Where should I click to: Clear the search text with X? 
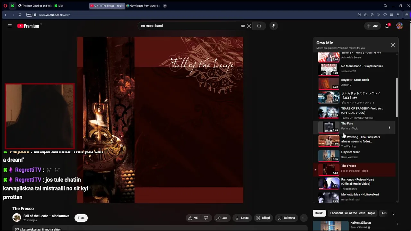(249, 26)
